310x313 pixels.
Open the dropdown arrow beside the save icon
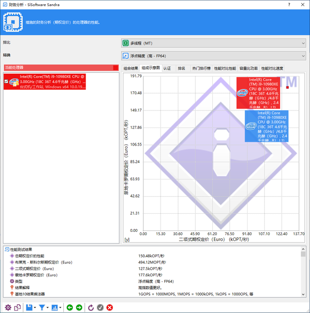35,307
